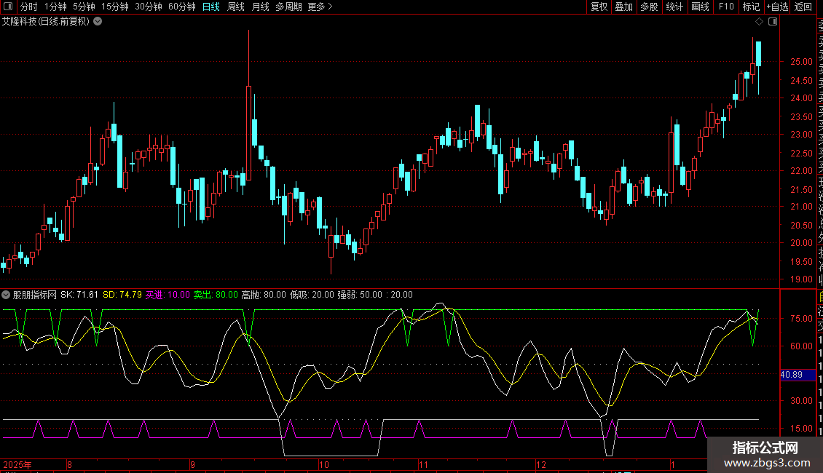Click the 返回 back button
823x473 pixels.
coord(803,7)
